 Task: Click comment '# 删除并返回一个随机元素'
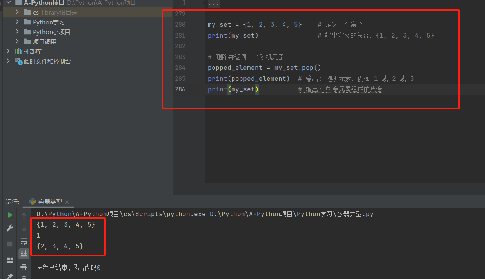pos(246,57)
